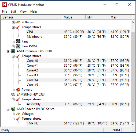This screenshot has height=133, width=136.
Task: Click the Mainboard min value 30 °C (86 °F)
Action: 97,37
